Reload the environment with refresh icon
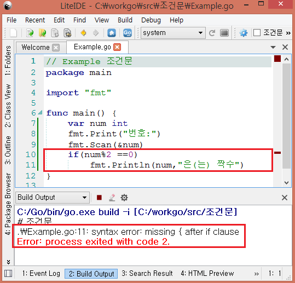295x283 pixels. 212,33
